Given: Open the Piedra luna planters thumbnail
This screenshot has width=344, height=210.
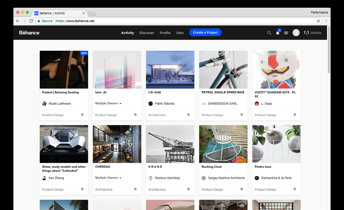Looking at the screenshot, I should coord(276,144).
